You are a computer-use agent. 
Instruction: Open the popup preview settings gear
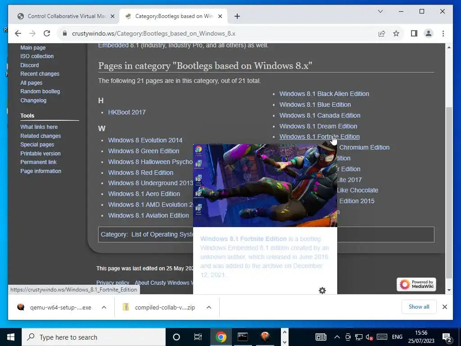(322, 291)
